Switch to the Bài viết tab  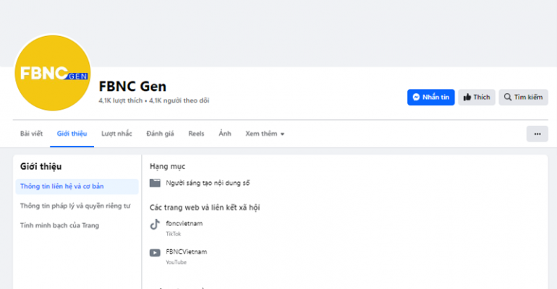[31, 134]
